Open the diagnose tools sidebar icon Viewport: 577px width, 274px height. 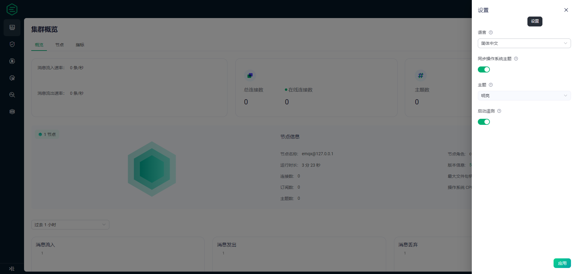coord(12,95)
